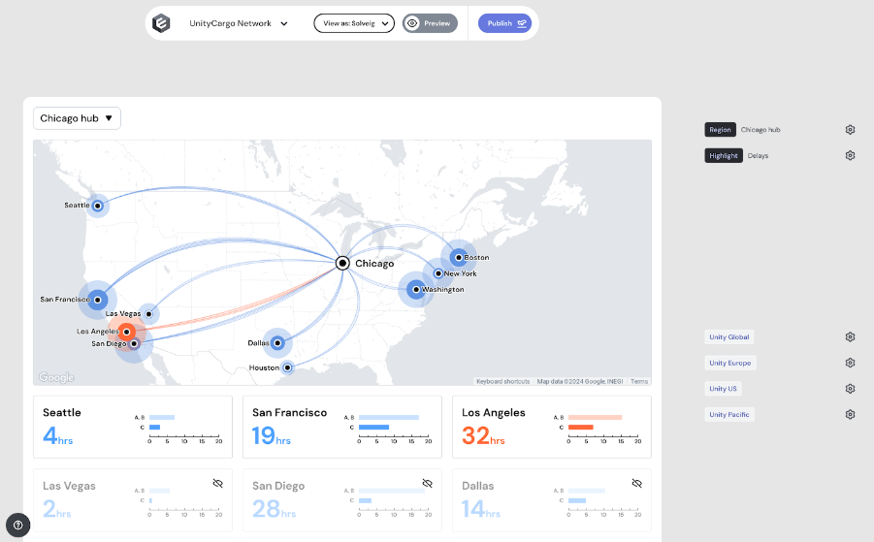
Task: Click the Publish button
Action: pos(504,23)
